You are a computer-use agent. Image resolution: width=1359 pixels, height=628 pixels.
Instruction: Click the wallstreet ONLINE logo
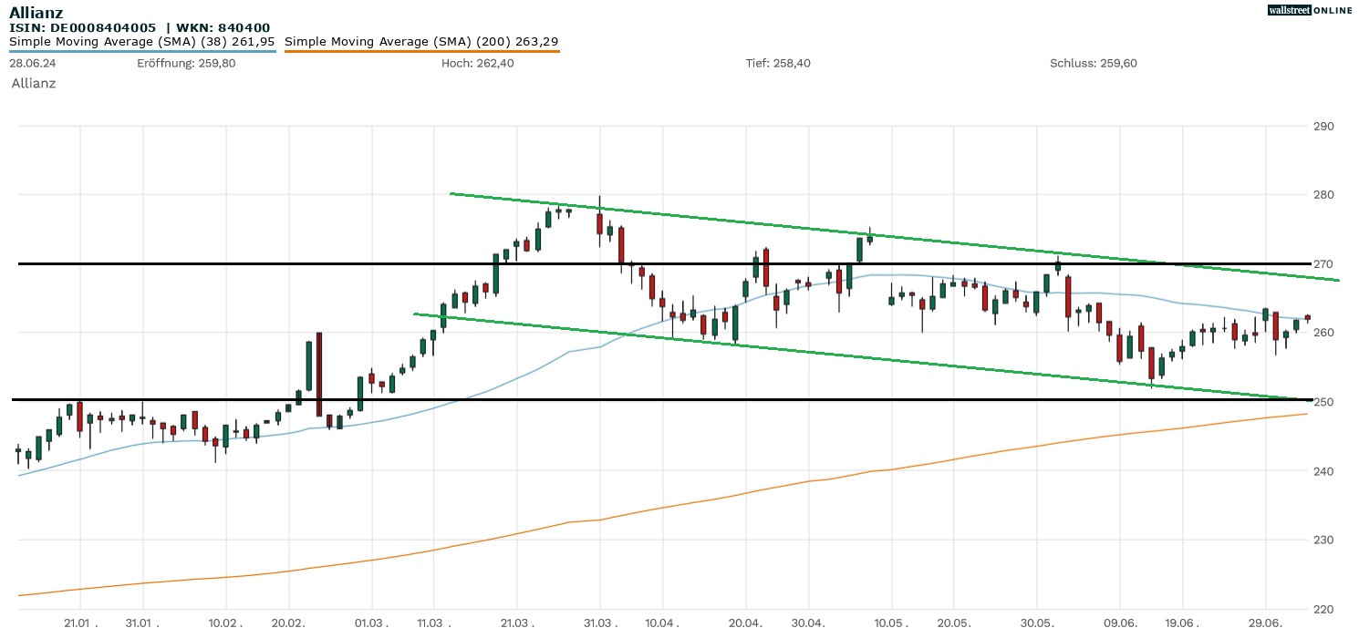point(1311,10)
